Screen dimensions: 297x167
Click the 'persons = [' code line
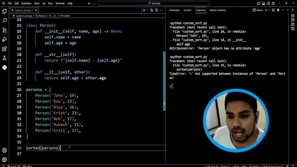(x=39, y=90)
